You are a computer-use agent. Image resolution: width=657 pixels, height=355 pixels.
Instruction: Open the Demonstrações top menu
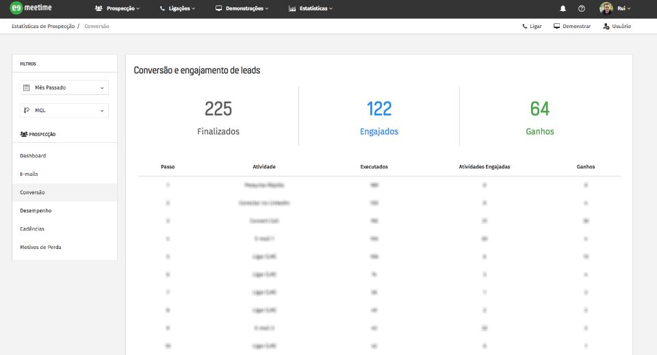click(x=242, y=9)
